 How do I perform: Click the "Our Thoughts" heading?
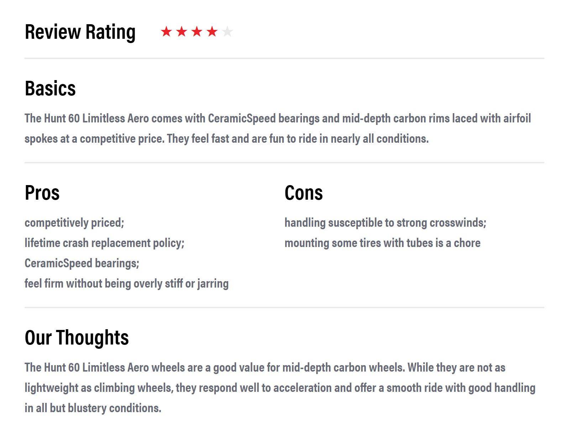[77, 337]
